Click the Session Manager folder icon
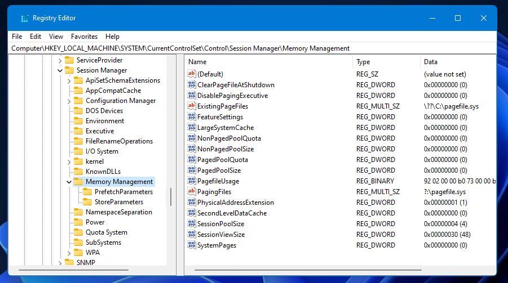The height and width of the screenshot is (283, 508). tap(69, 70)
